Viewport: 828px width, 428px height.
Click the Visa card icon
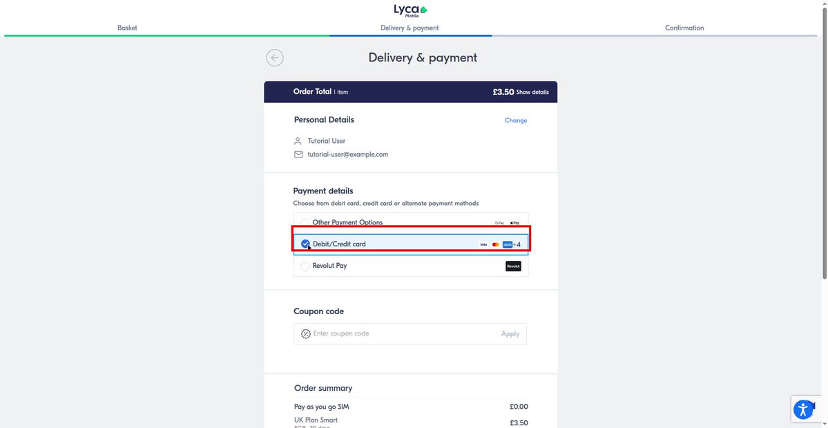point(483,244)
